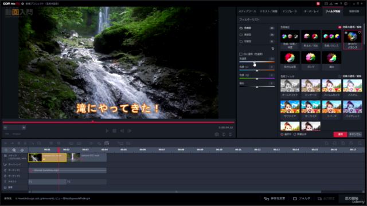The width and height of the screenshot is (367, 206).
Task: Select the 選択中 radio button
Action: (x=282, y=134)
